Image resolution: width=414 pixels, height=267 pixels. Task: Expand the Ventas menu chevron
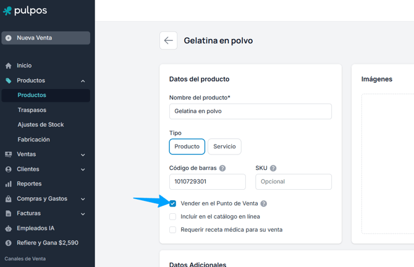coord(83,155)
